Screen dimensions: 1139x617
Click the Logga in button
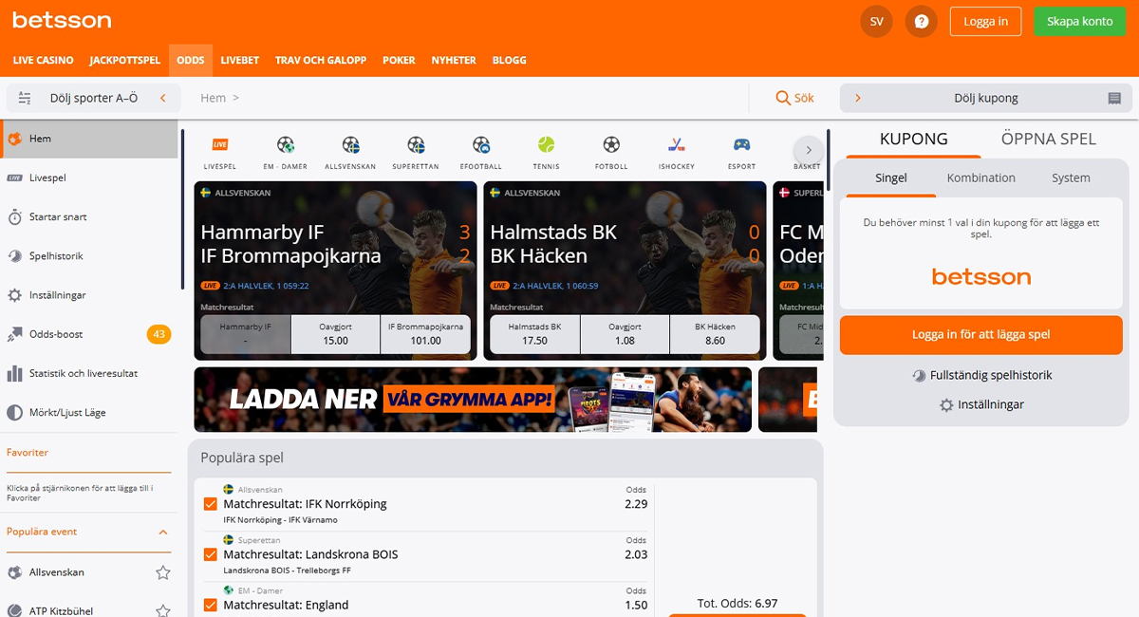985,21
